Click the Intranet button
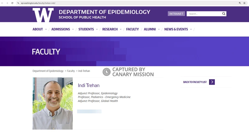 pyautogui.click(x=176, y=14)
